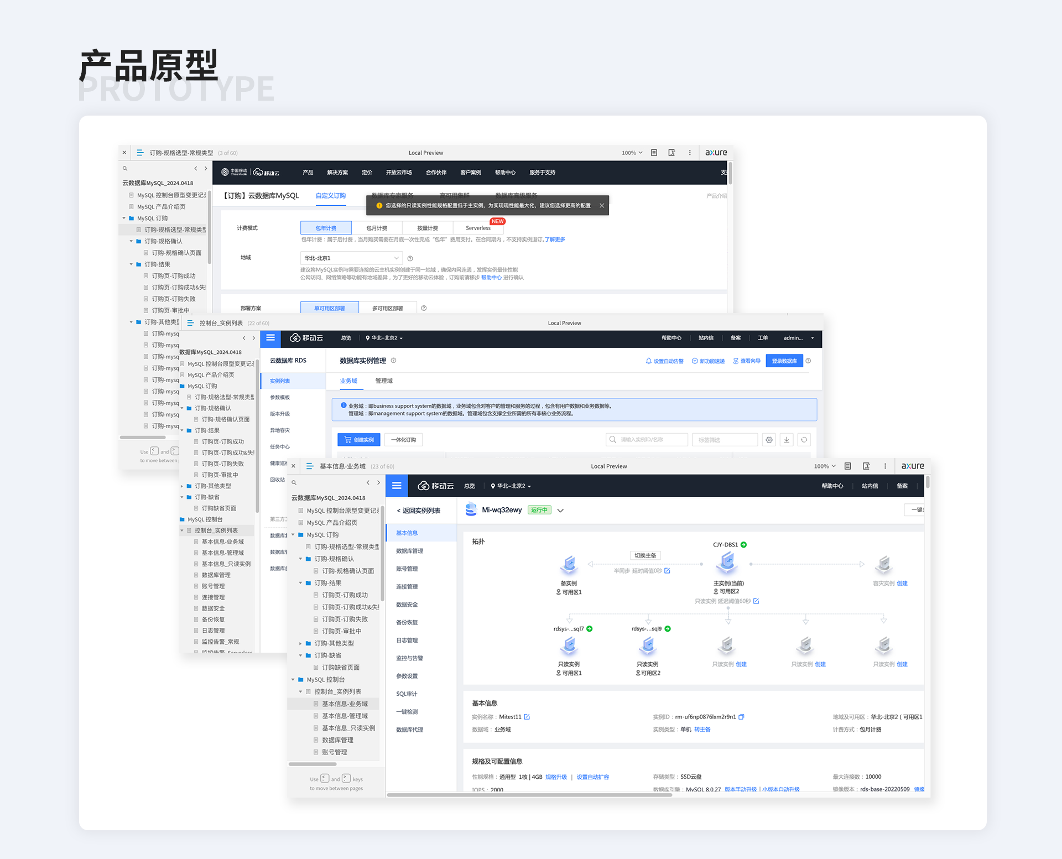Open the 华北-北京1 region dropdown
The image size is (1062, 859).
pyautogui.click(x=351, y=258)
